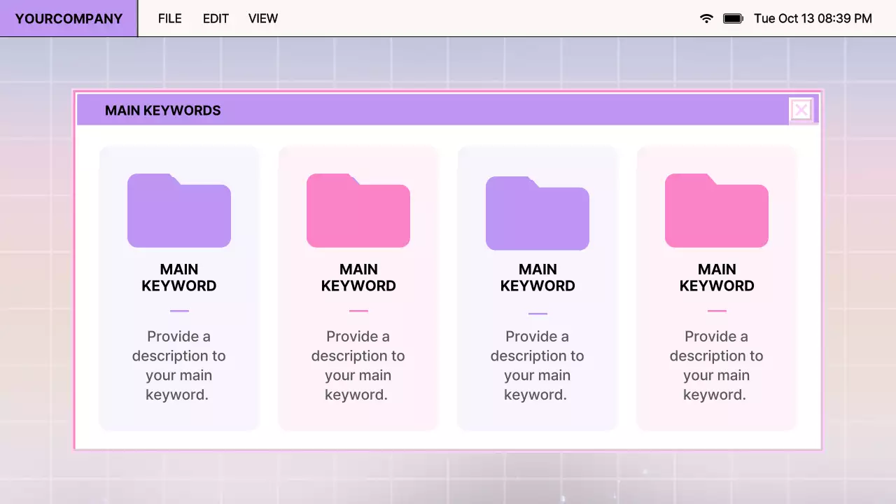896x504 pixels.
Task: Open the rightmost pink folder icon
Action: pyautogui.click(x=716, y=210)
